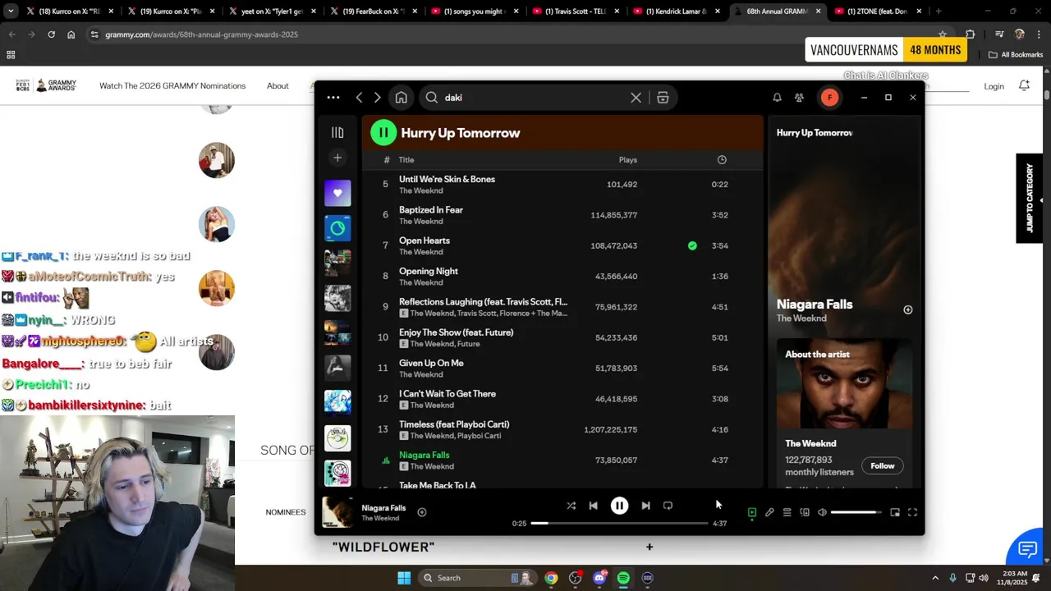This screenshot has width=1051, height=591.
Task: Open Future artist link under Enjoy The Show
Action: pyautogui.click(x=468, y=344)
